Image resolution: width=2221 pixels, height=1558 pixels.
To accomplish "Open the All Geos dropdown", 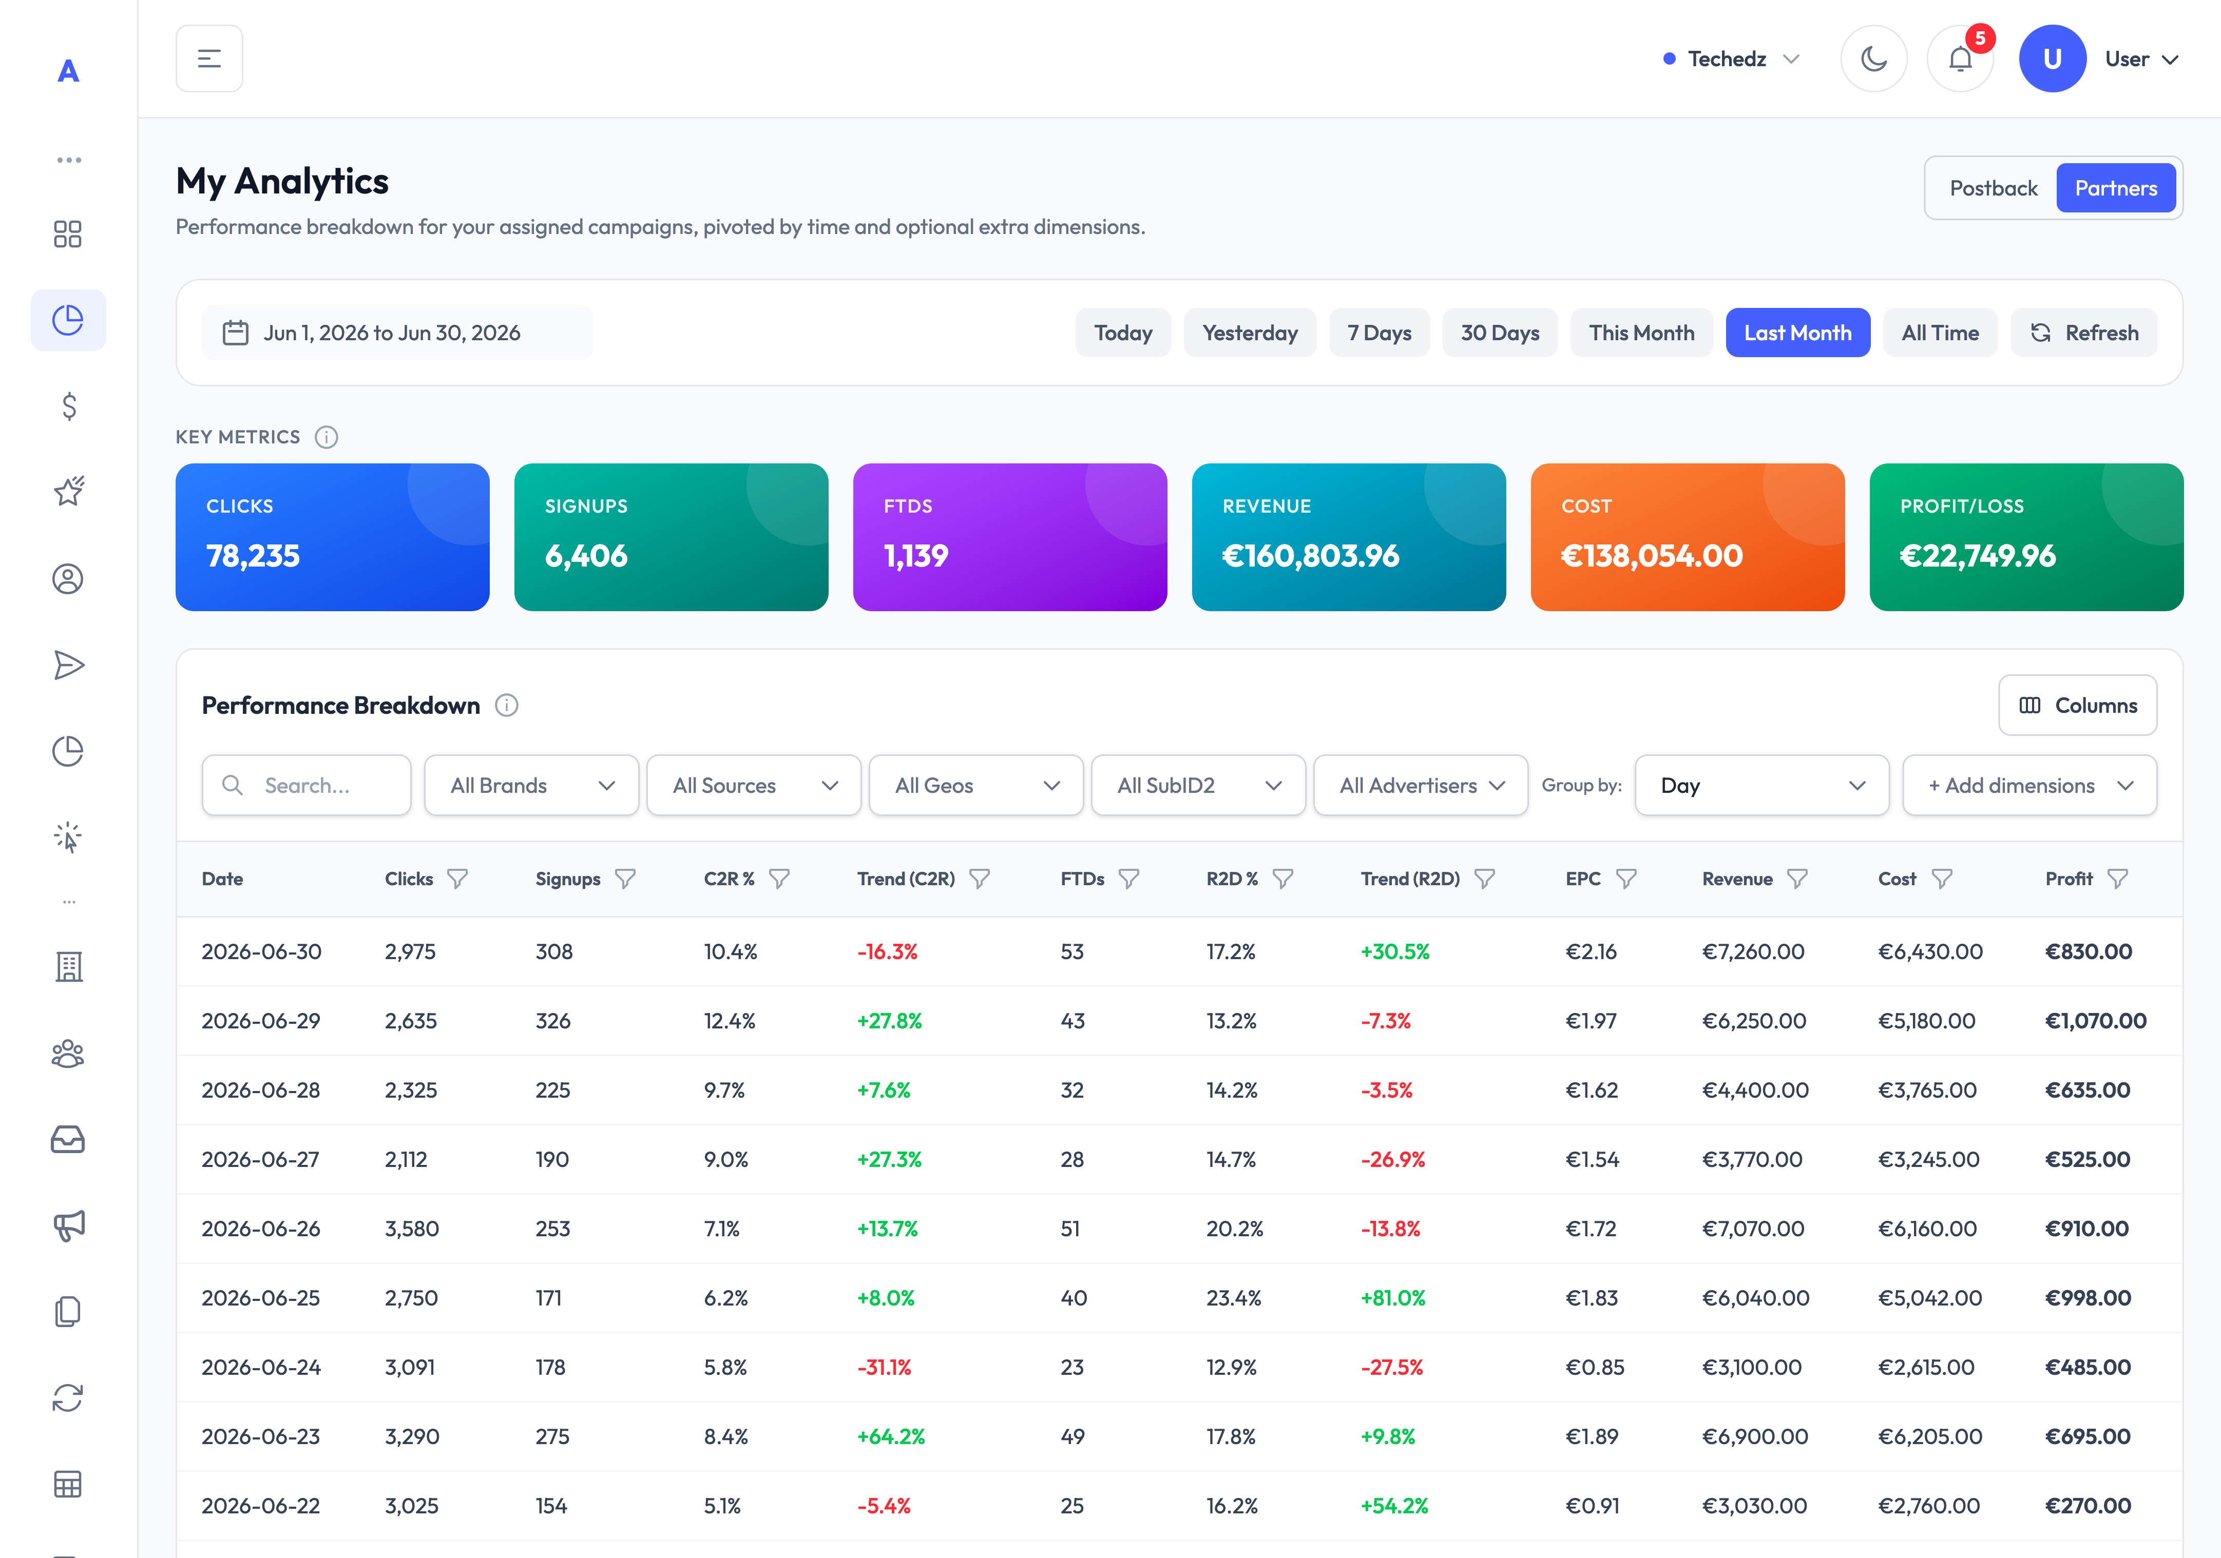I will pyautogui.click(x=976, y=785).
